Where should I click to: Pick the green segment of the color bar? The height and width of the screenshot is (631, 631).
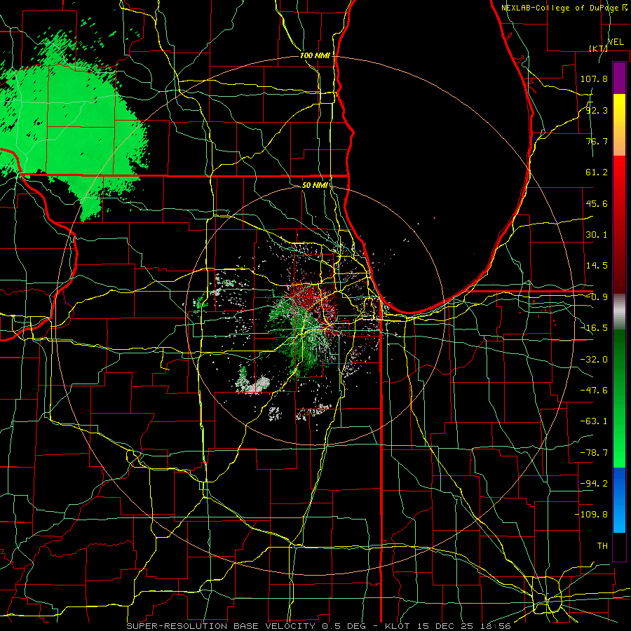pyautogui.click(x=619, y=398)
